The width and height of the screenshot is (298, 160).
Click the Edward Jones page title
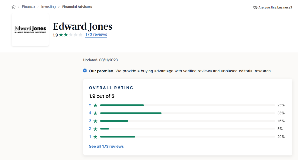[82, 26]
